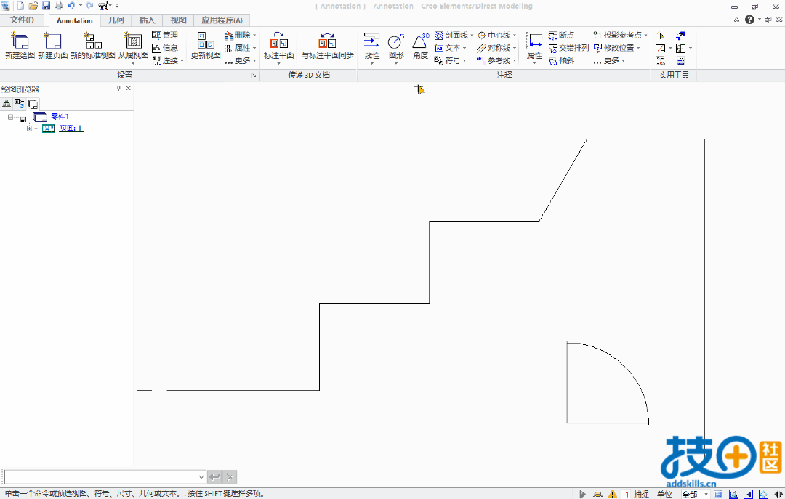Click 倾斜 slant tool
785x499 pixels.
562,60
